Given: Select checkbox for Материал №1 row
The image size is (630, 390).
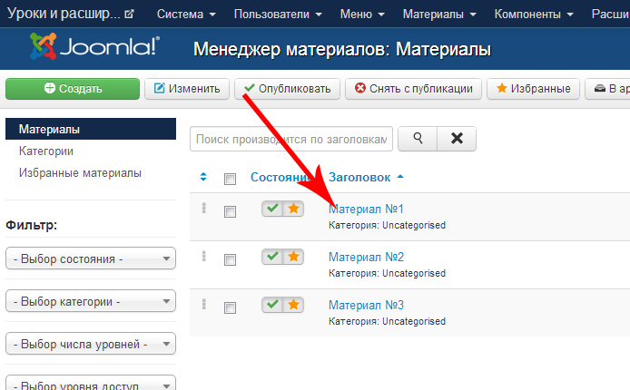Looking at the screenshot, I should [x=230, y=211].
